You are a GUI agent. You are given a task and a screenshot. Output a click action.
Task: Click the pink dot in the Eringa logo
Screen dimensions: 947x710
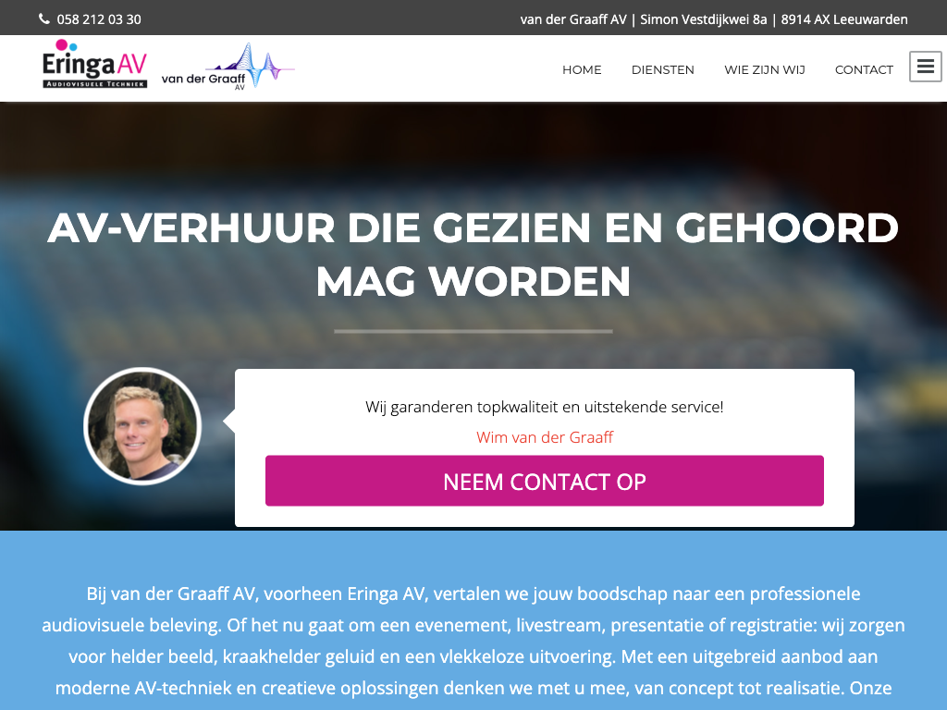pos(62,44)
